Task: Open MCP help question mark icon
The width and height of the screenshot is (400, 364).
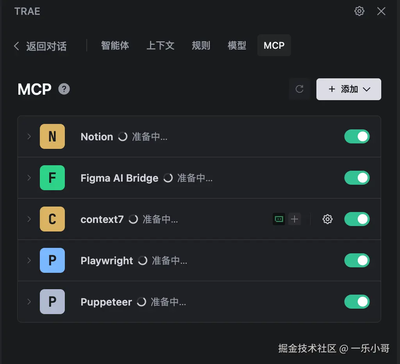Action: [x=64, y=89]
